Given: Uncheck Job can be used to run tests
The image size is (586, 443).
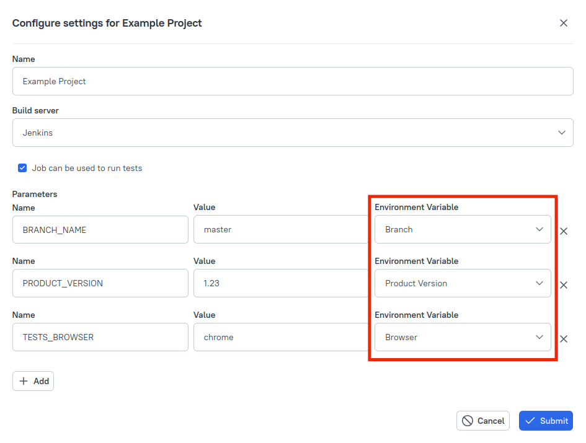Looking at the screenshot, I should [22, 167].
